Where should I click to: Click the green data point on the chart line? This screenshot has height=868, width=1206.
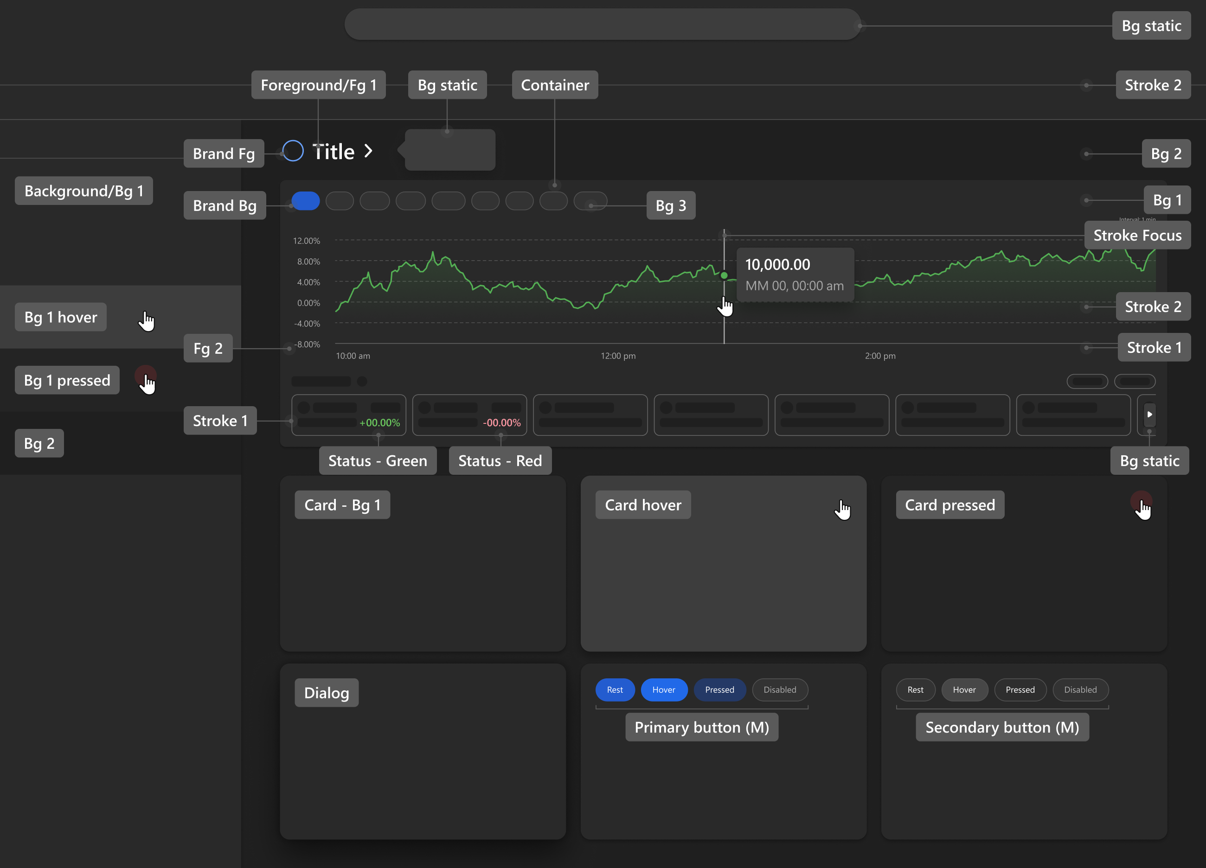pos(724,275)
